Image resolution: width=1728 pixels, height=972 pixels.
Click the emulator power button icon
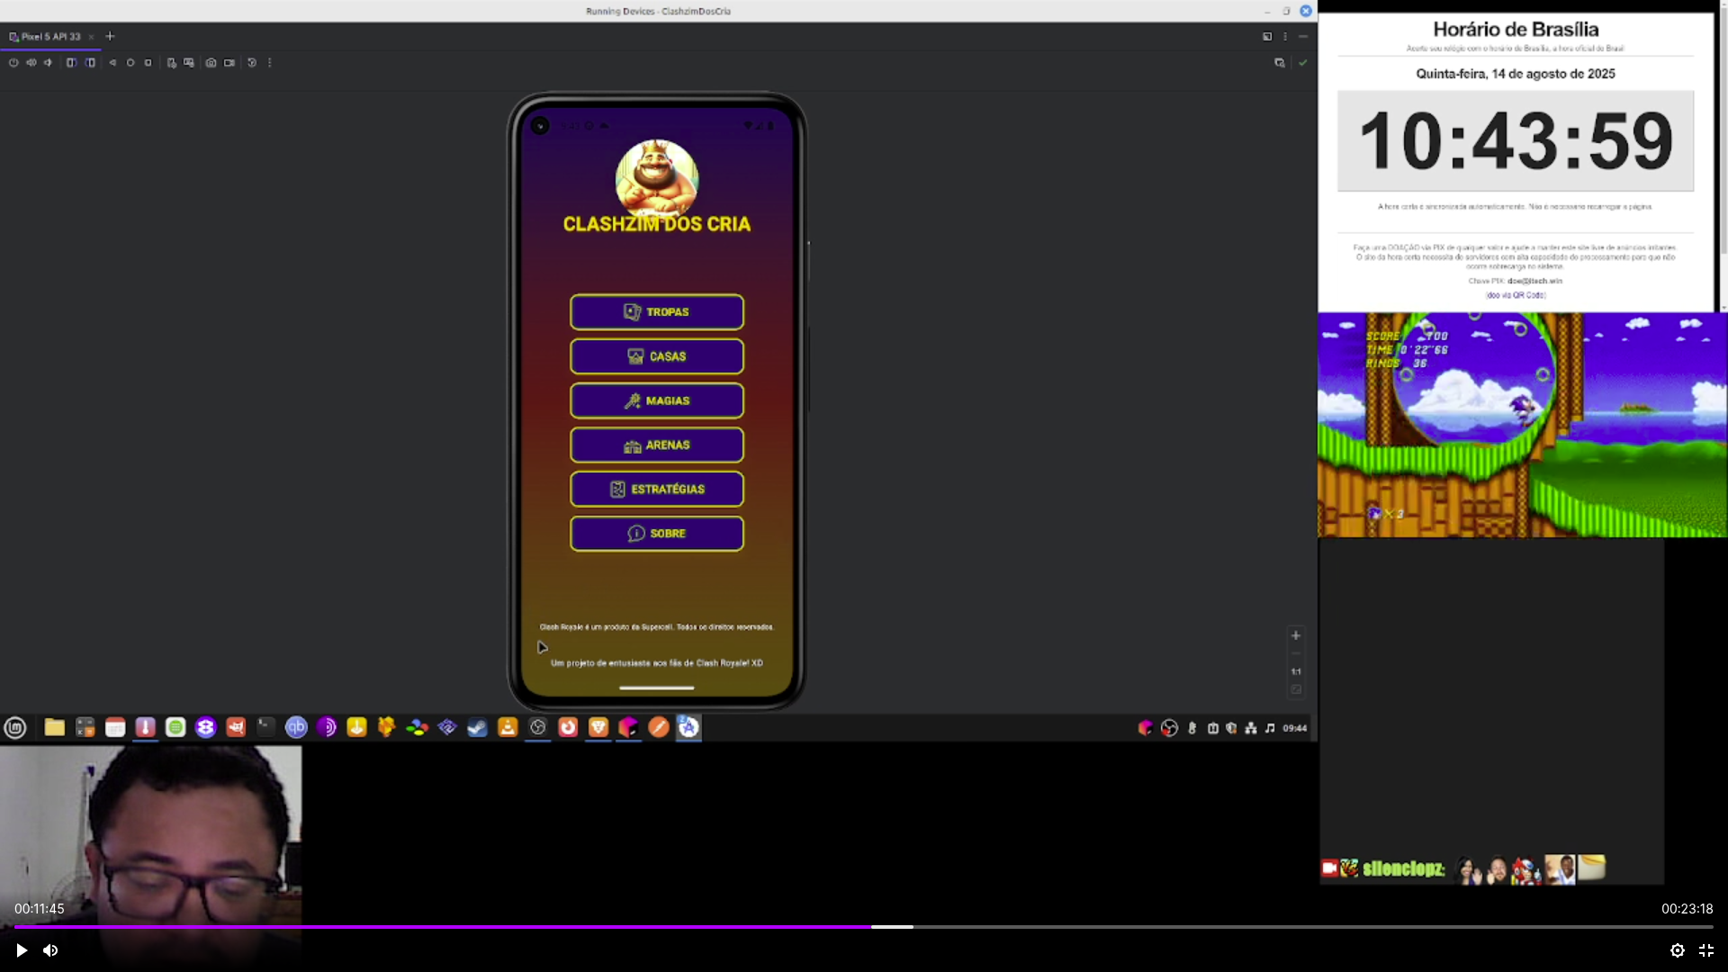pos(13,63)
